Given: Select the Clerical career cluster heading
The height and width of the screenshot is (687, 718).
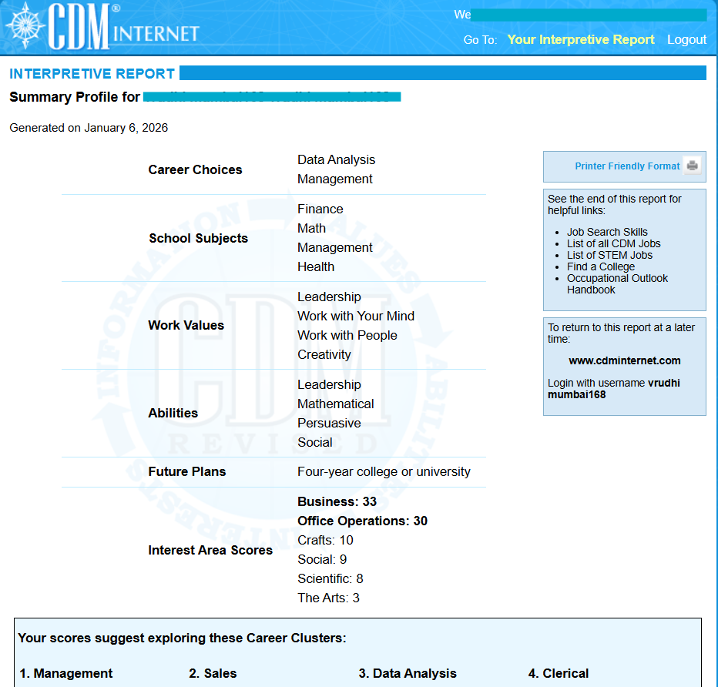Looking at the screenshot, I should tap(559, 674).
